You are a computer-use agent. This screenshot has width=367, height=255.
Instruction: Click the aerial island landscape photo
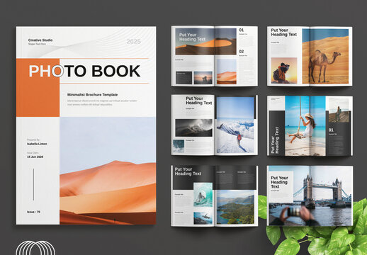click(x=235, y=208)
